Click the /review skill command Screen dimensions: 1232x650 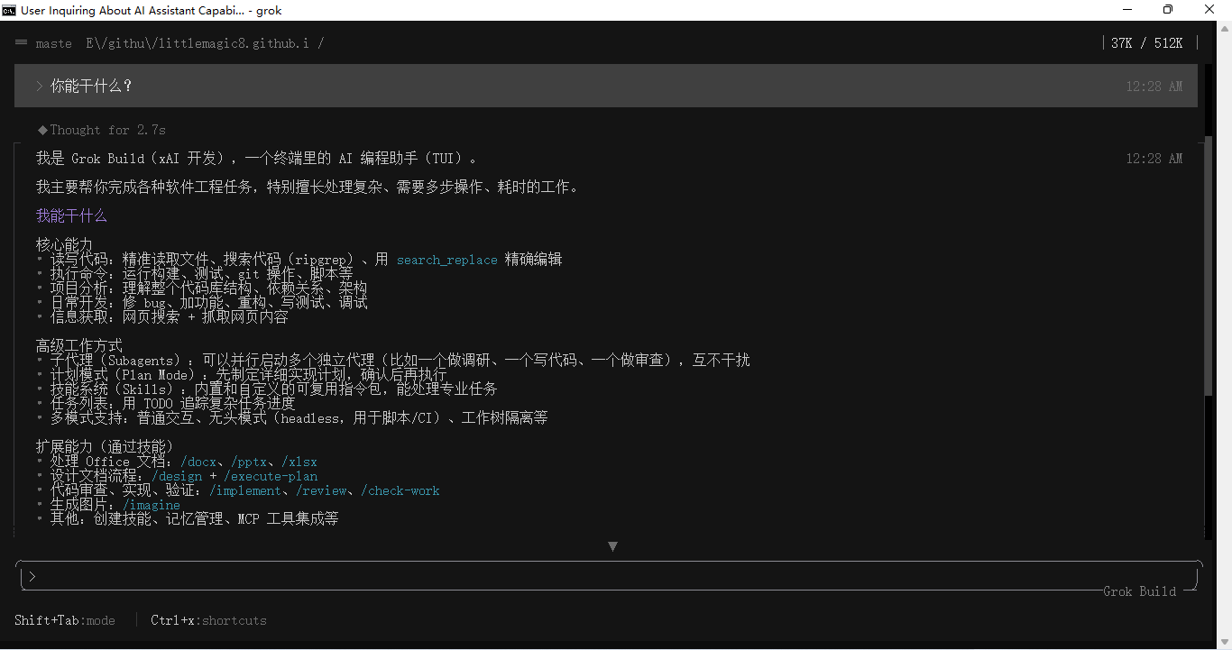coord(321,490)
